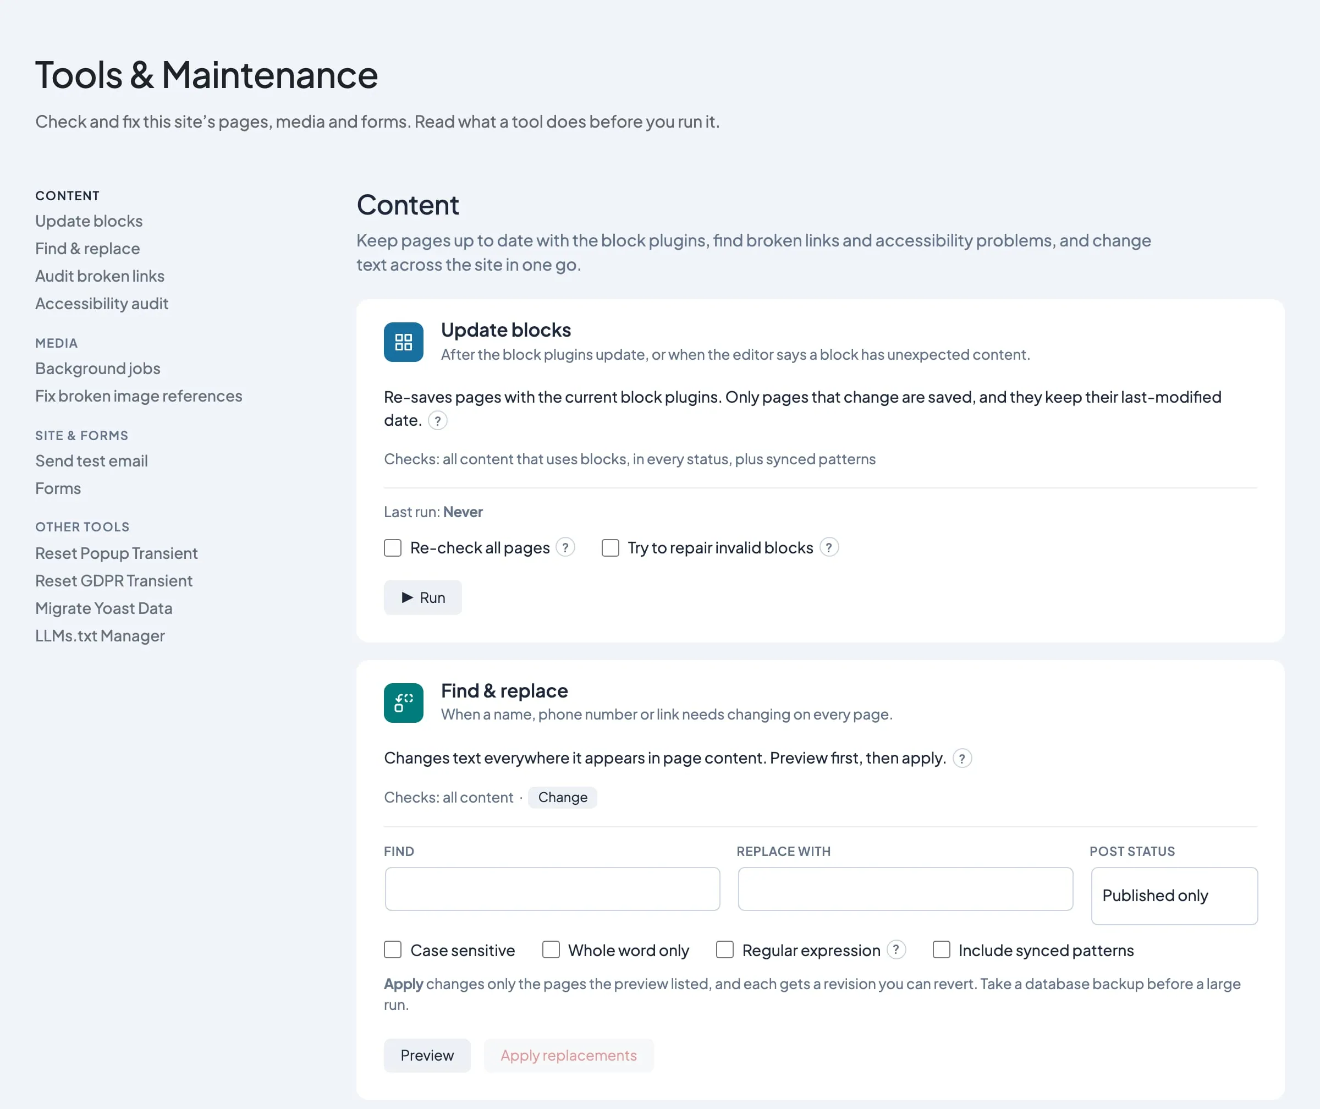Select Audit broken links in sidebar

pyautogui.click(x=100, y=276)
